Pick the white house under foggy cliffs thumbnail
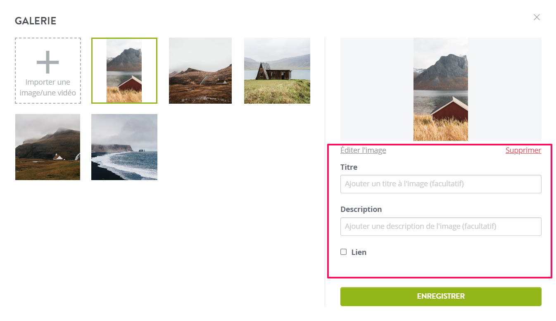Viewport: 556px width, 321px height. 48,147
